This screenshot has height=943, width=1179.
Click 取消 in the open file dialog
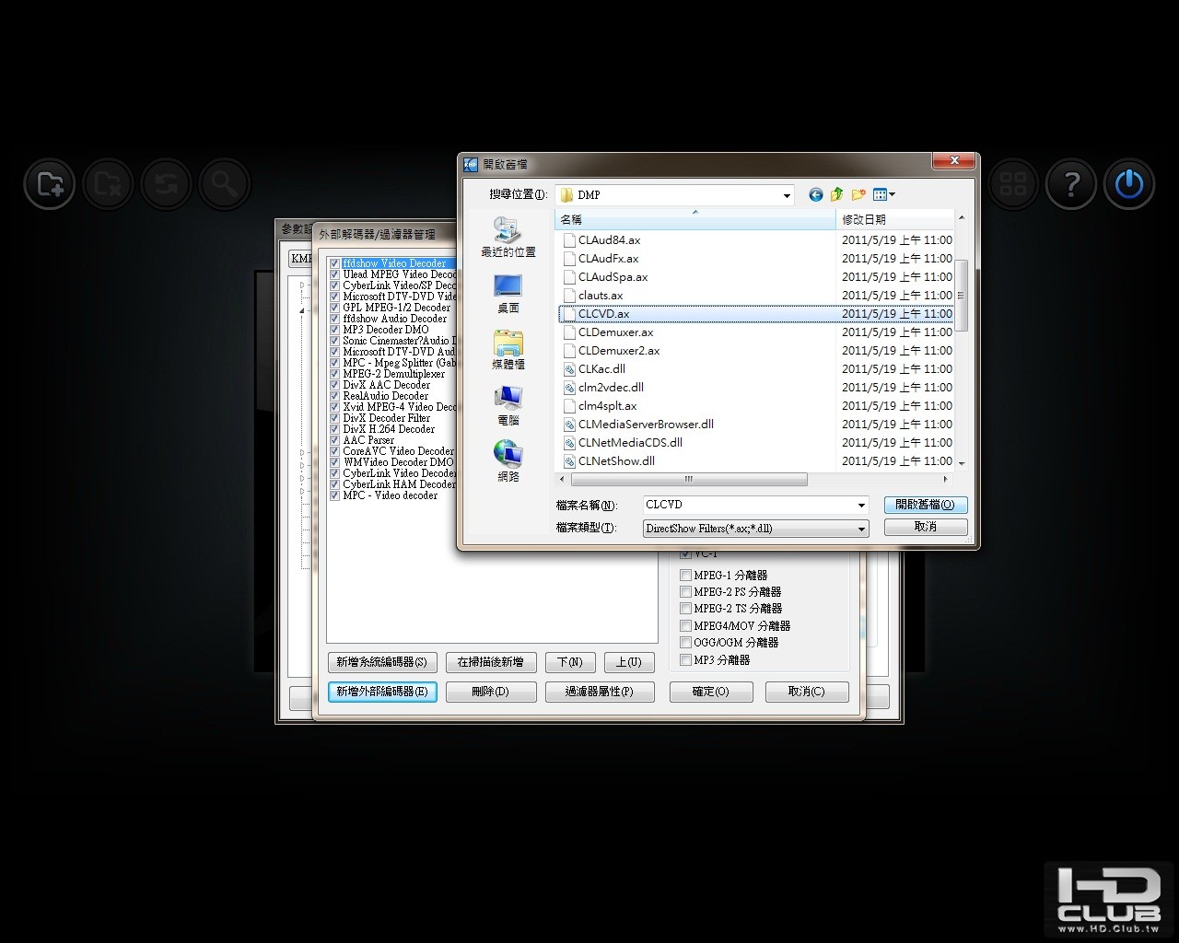click(926, 527)
